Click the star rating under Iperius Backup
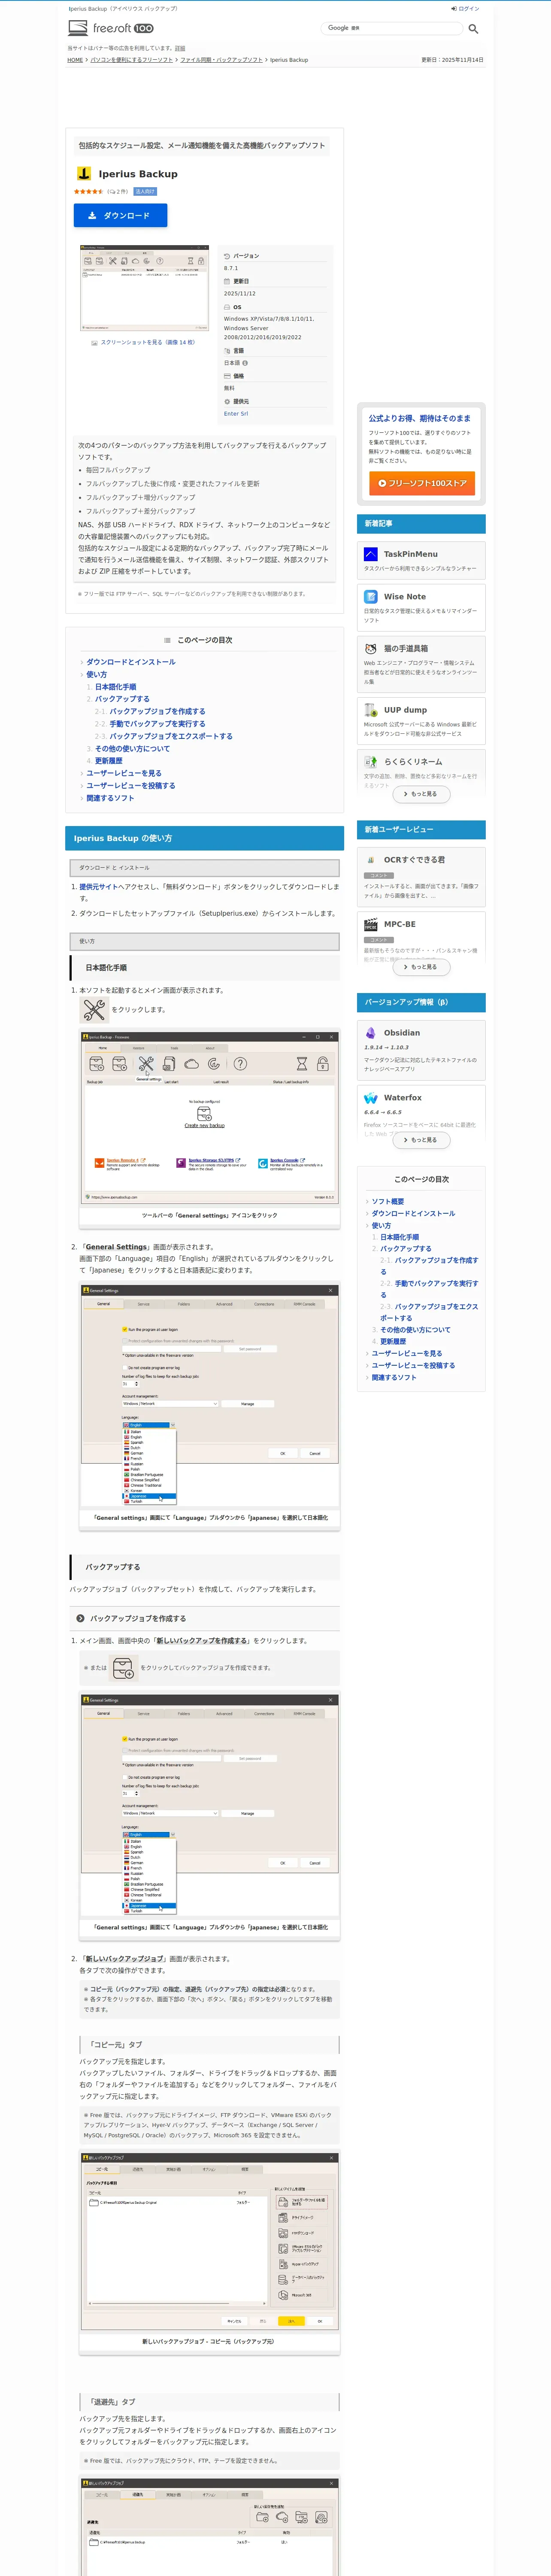Image resolution: width=551 pixels, height=2576 pixels. [x=88, y=191]
